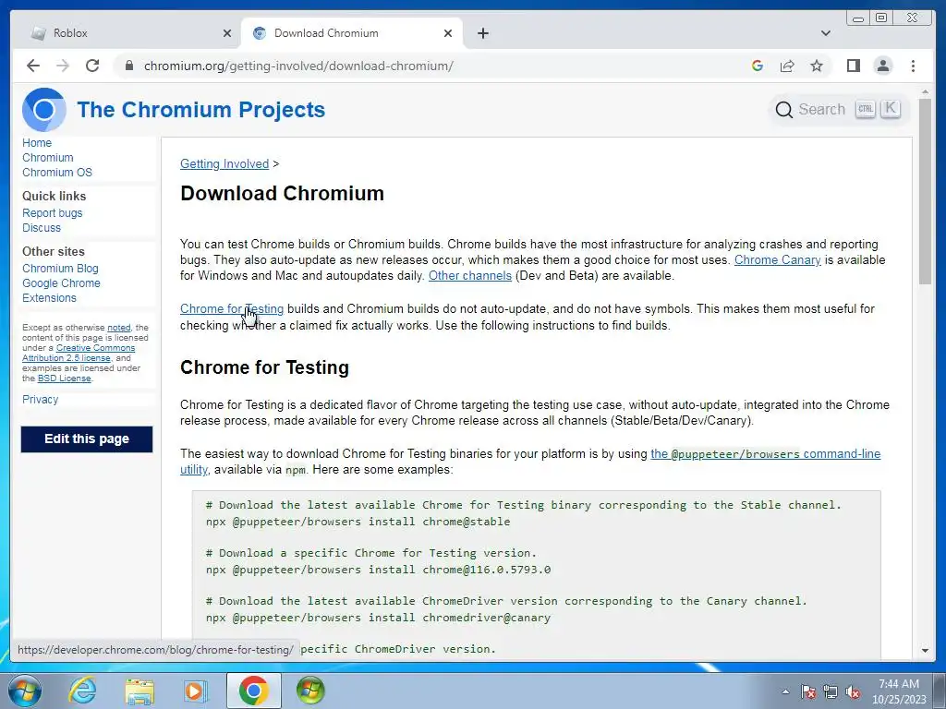The width and height of the screenshot is (946, 709).
Task: Open the @puppeteer/browsers command-line utility link
Action: coord(766,454)
